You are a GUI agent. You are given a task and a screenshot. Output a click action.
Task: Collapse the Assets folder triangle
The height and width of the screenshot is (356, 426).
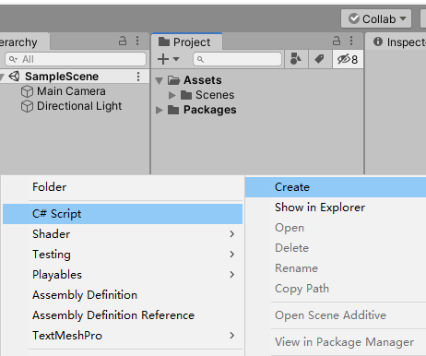pyautogui.click(x=160, y=81)
